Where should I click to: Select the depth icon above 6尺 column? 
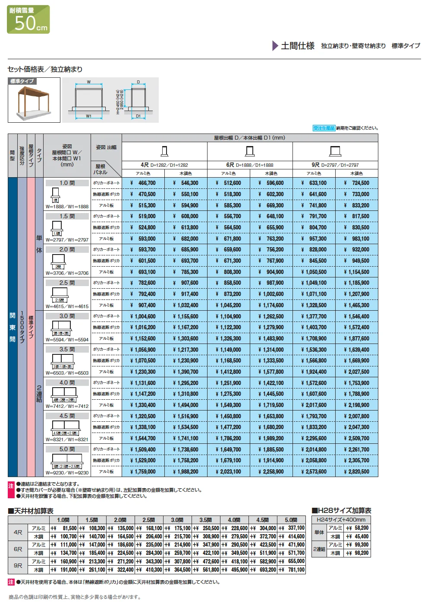pos(250,151)
